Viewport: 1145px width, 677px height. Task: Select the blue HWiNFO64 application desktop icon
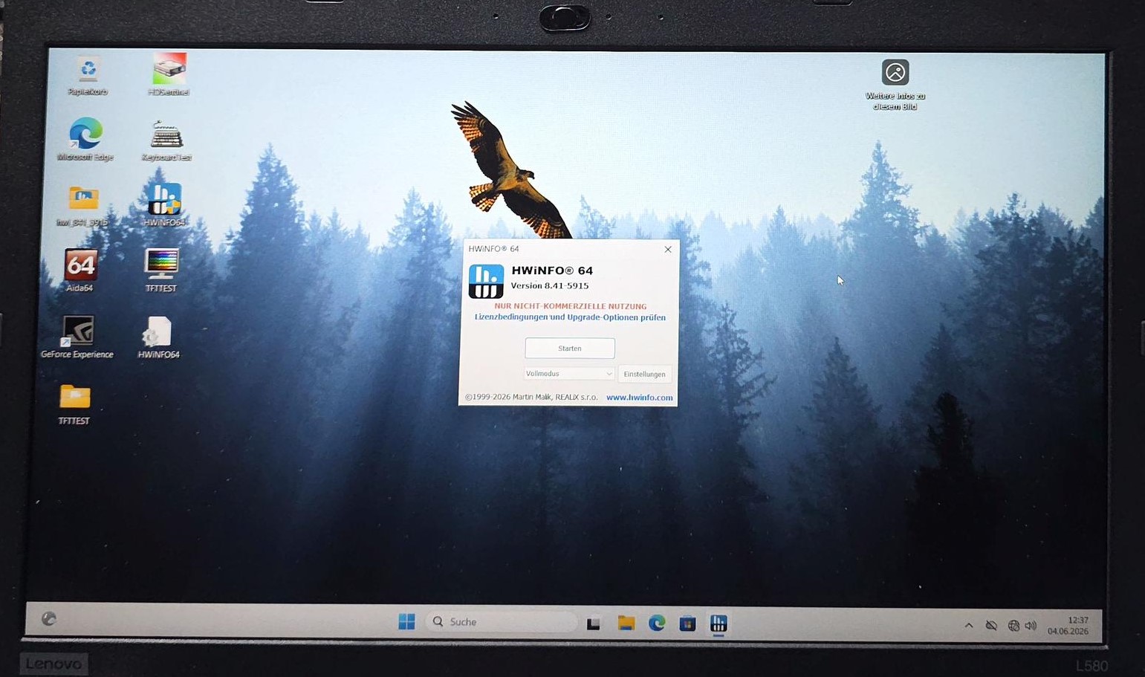point(164,204)
